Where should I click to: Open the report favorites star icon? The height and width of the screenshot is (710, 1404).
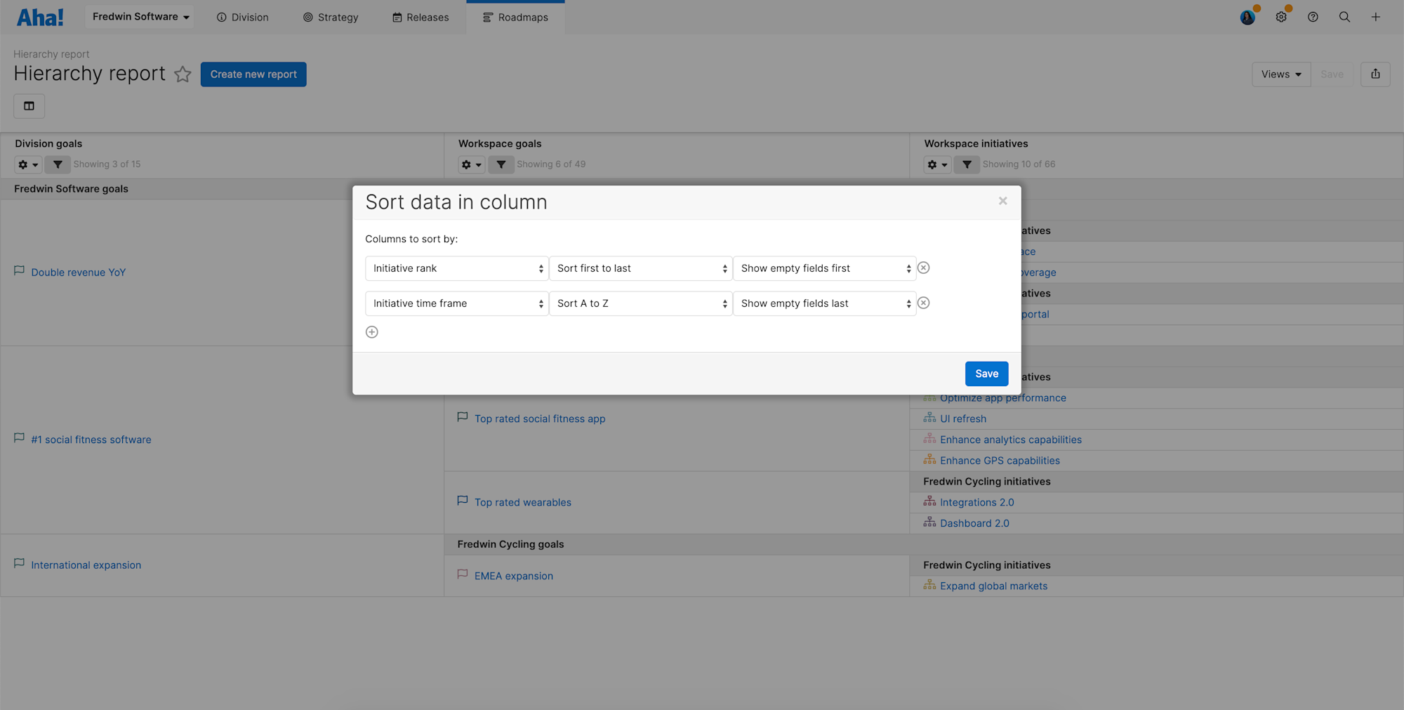click(x=183, y=74)
